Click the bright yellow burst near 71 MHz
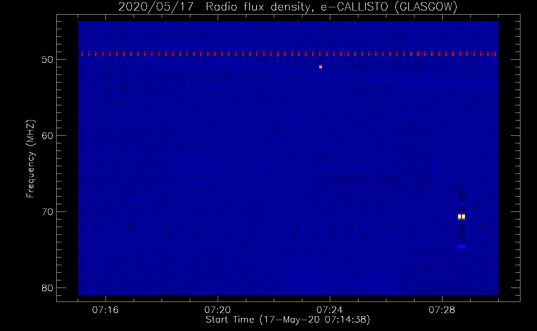The height and width of the screenshot is (331, 537). tap(462, 217)
